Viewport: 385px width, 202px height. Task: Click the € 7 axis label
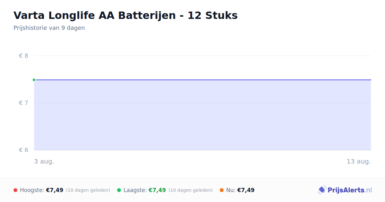tap(23, 103)
